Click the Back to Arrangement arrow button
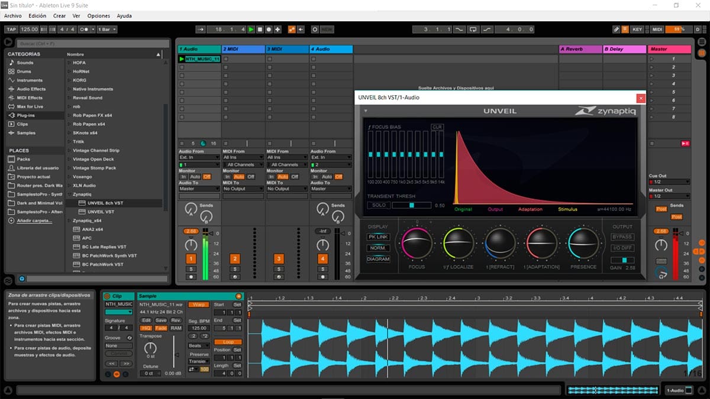Image resolution: width=710 pixels, height=399 pixels. point(301,29)
